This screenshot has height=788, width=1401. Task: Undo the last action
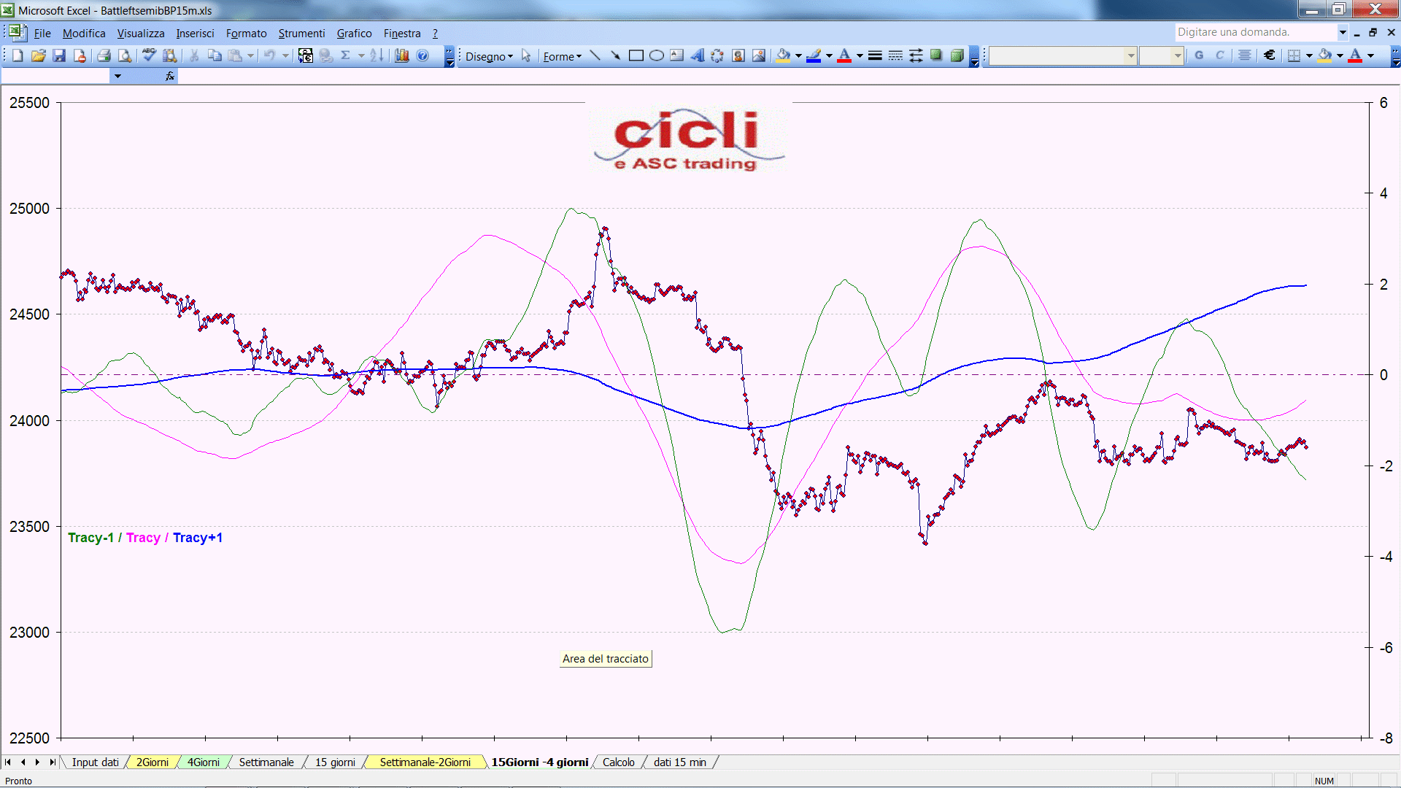click(x=269, y=55)
